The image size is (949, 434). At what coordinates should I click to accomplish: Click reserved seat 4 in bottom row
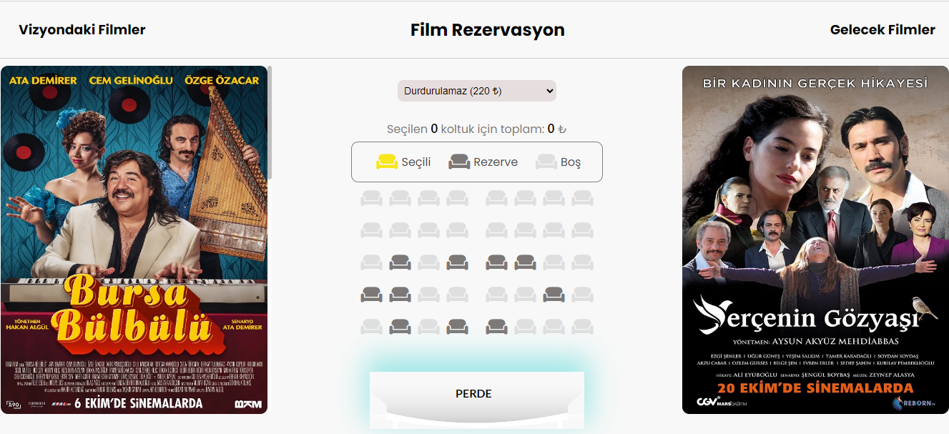(457, 327)
